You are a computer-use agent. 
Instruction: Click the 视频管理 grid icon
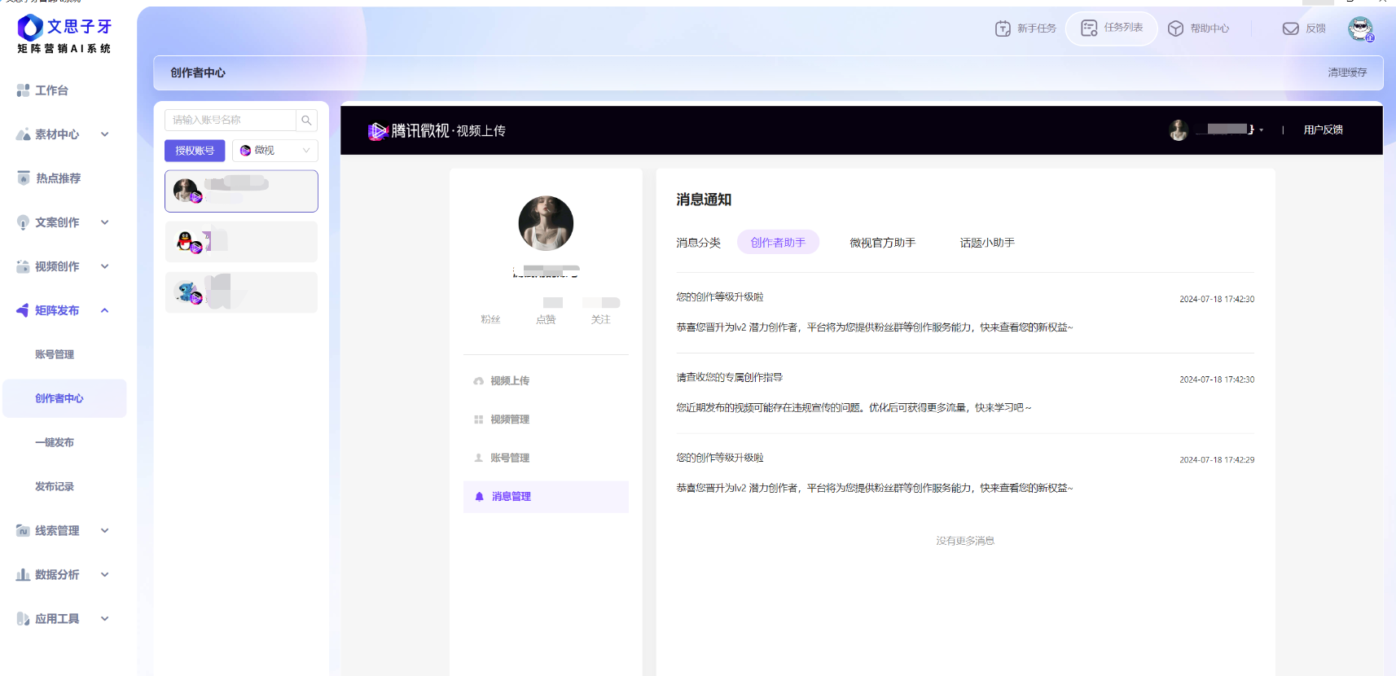tap(478, 419)
